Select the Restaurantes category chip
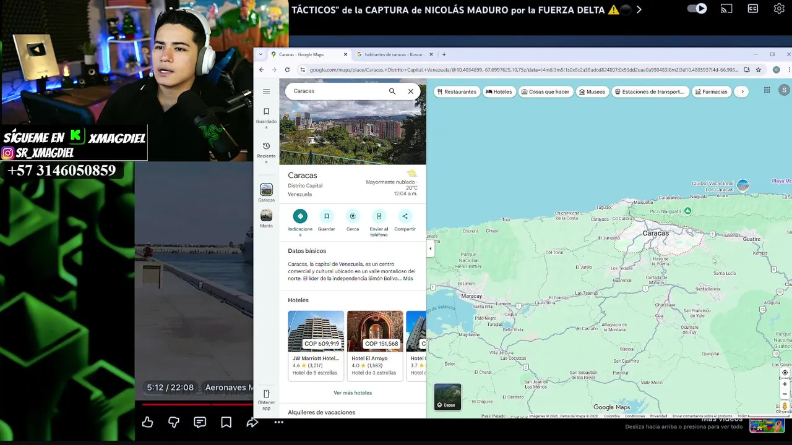 [x=457, y=91]
